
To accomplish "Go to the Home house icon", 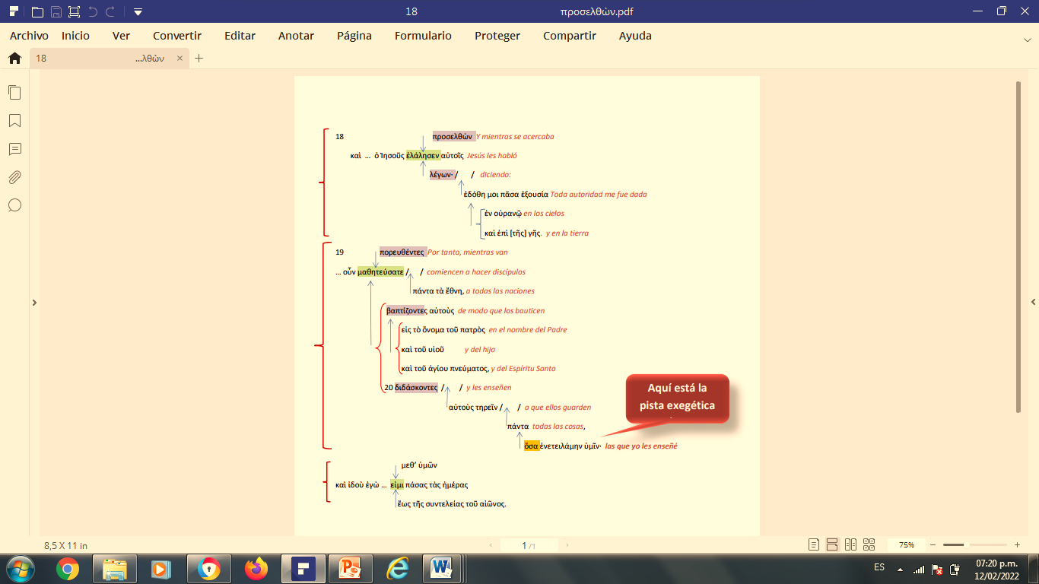I will [14, 58].
